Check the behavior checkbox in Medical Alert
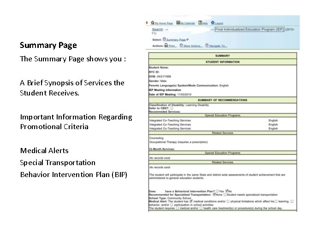 pos(292,202)
